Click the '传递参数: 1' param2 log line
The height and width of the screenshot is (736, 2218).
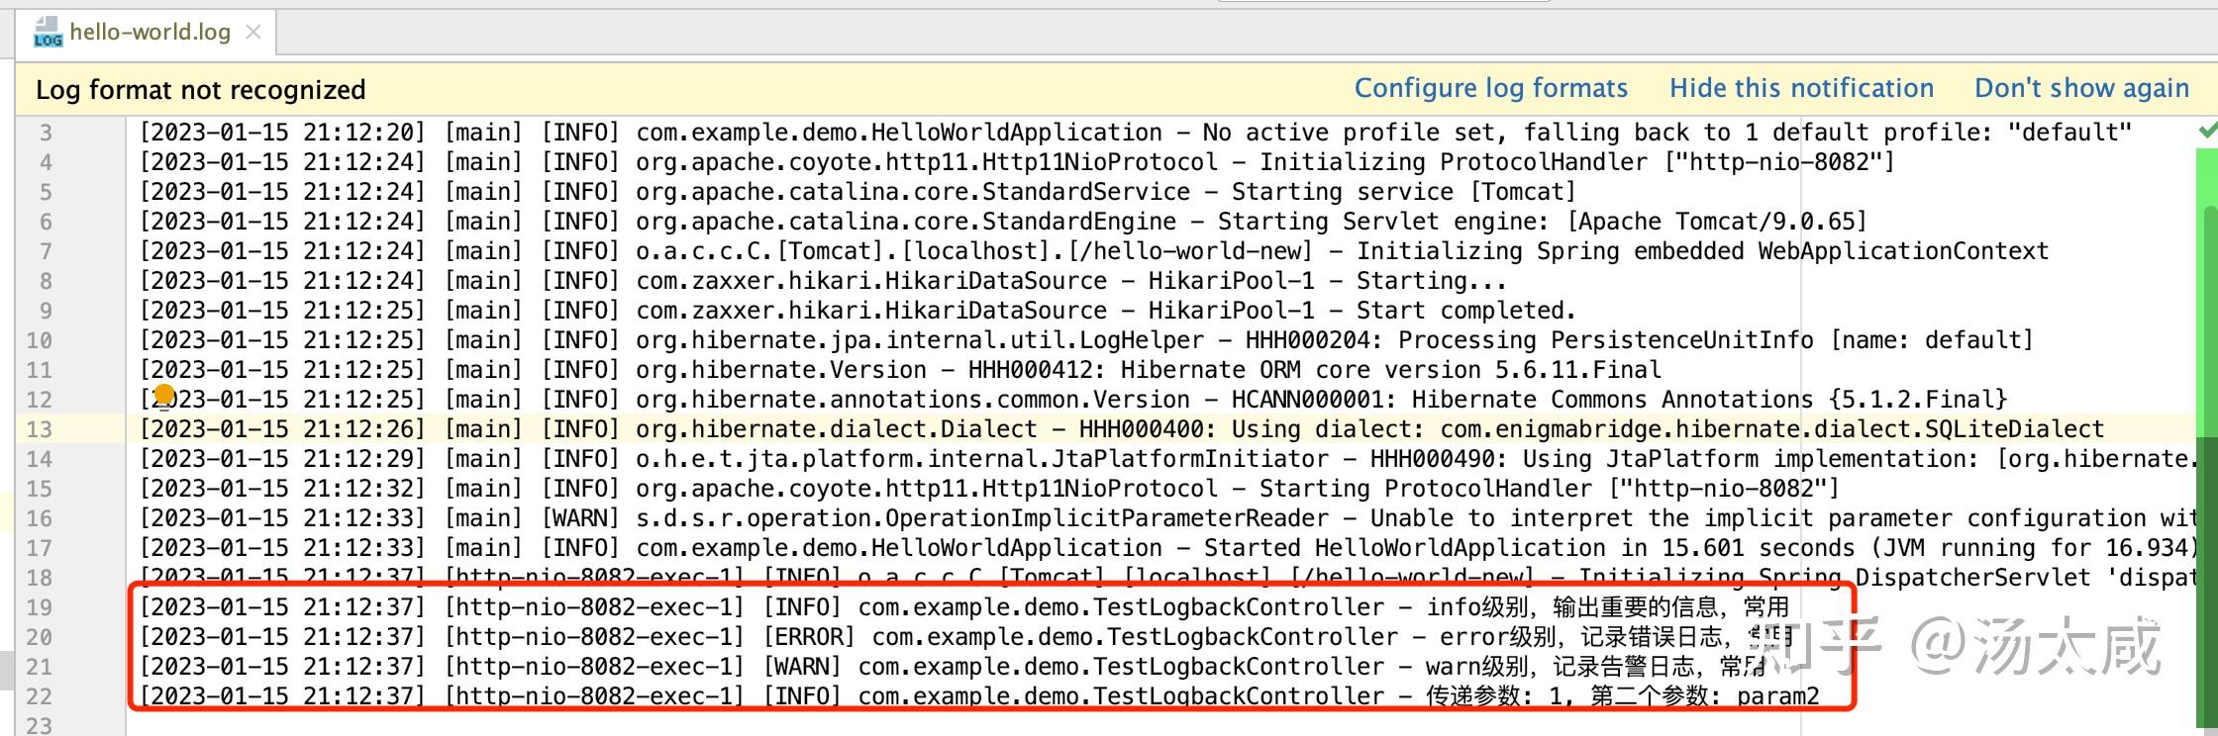(x=979, y=696)
